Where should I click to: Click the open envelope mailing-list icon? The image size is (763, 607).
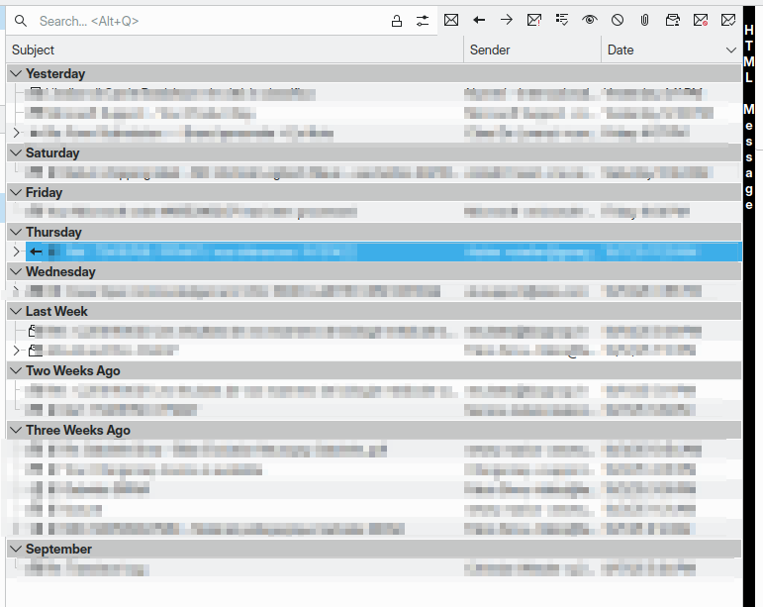[673, 20]
